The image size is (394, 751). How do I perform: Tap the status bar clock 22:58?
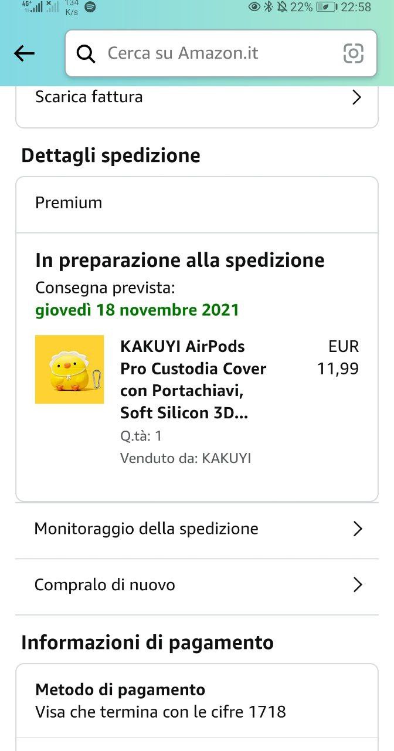[x=356, y=7]
